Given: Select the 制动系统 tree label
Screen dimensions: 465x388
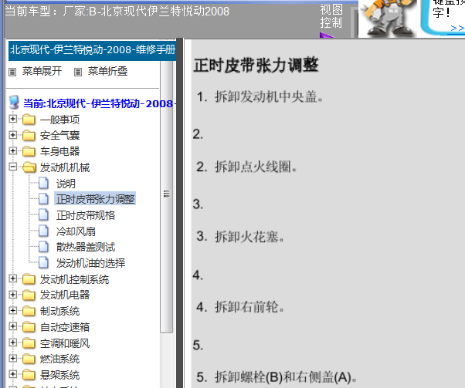Looking at the screenshot, I should point(59,312).
